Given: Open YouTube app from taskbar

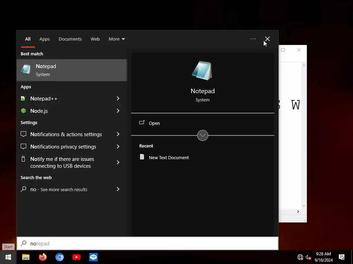Looking at the screenshot, I should 77,257.
